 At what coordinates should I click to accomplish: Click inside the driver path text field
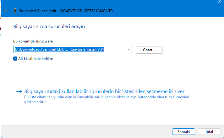coord(69,50)
